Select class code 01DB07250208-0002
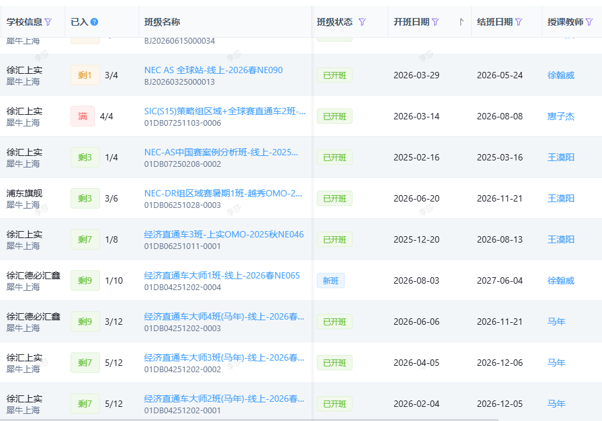 183,164
